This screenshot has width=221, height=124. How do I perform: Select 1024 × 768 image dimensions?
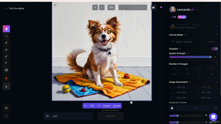[x=181, y=98]
